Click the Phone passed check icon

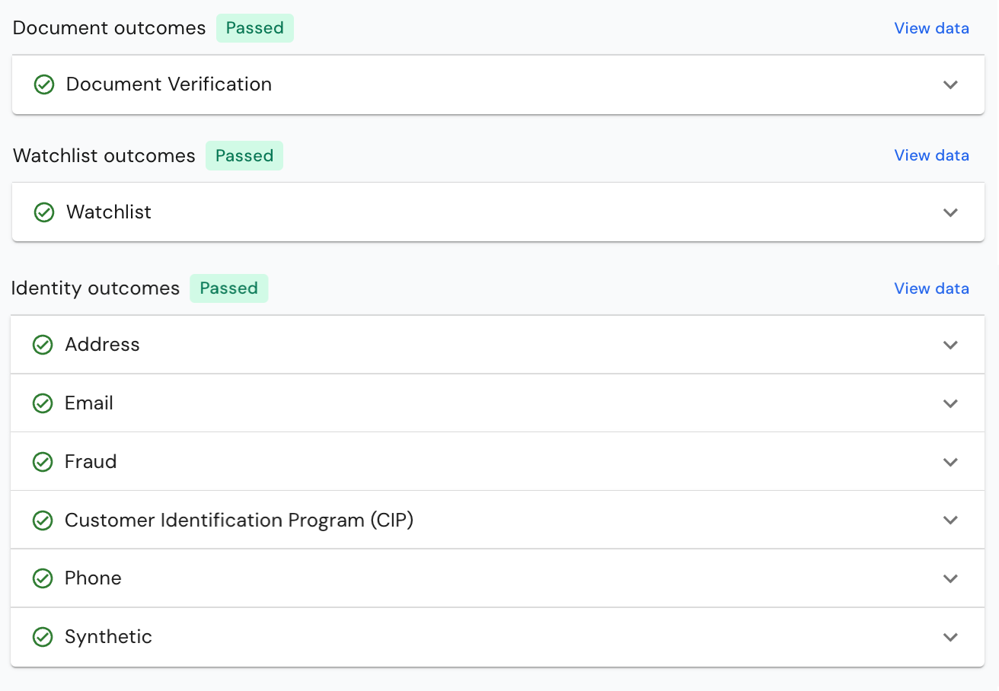43,578
